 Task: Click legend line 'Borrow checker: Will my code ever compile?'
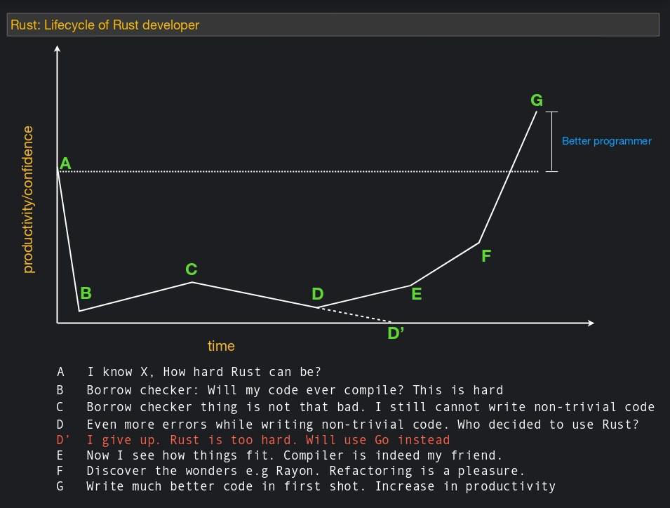(295, 390)
